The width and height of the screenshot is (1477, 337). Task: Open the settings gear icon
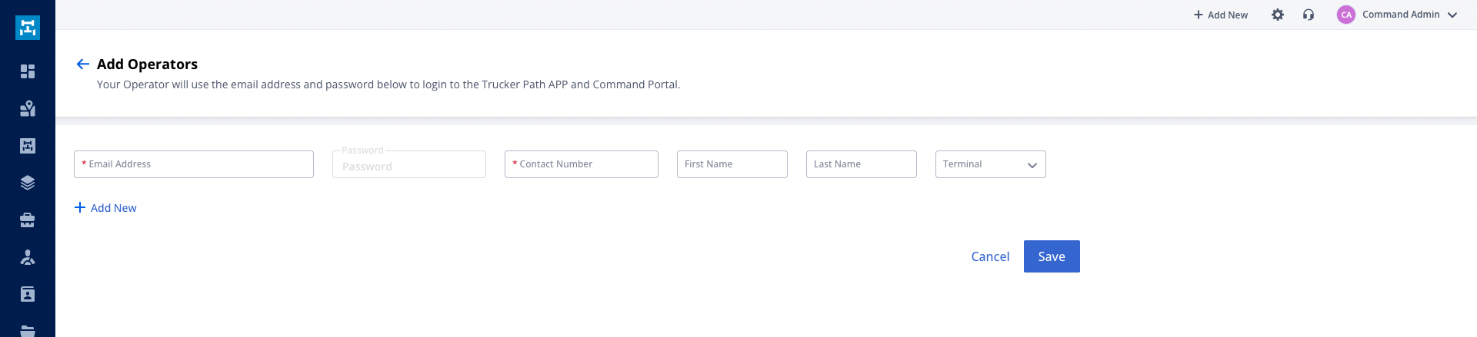click(x=1278, y=15)
